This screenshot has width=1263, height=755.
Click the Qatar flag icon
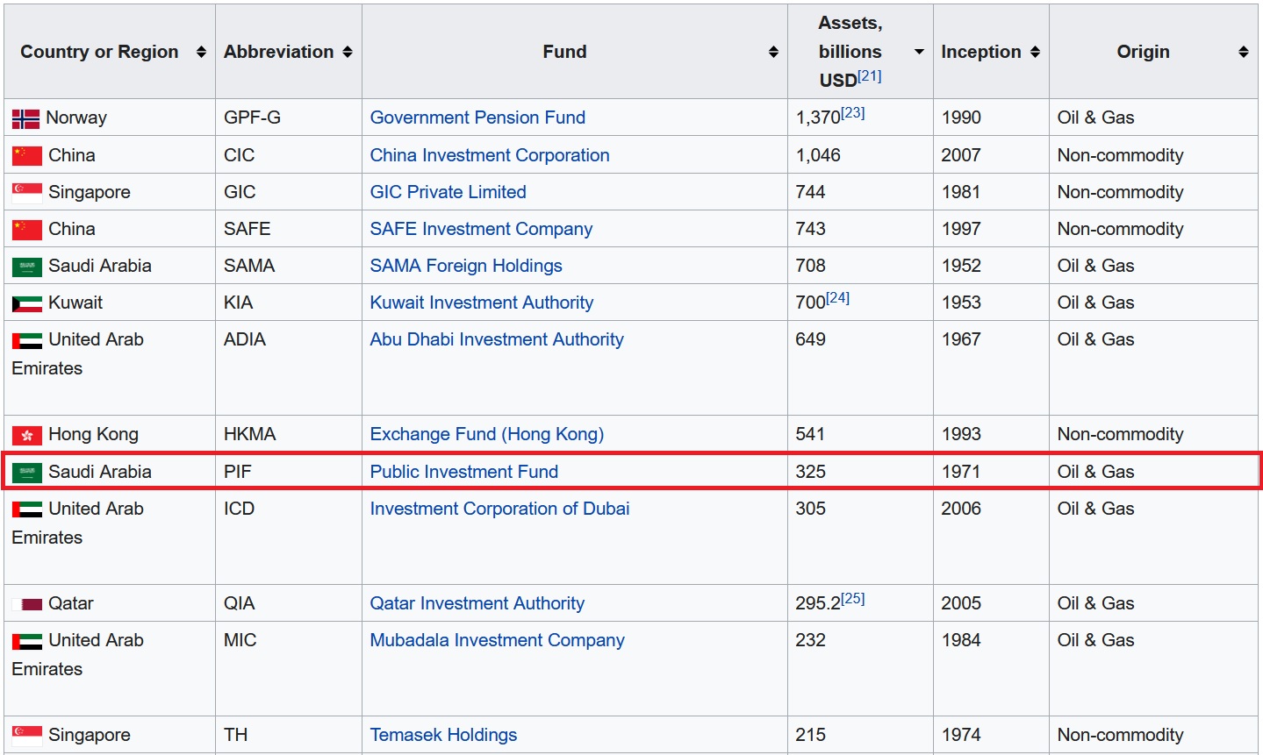[27, 603]
